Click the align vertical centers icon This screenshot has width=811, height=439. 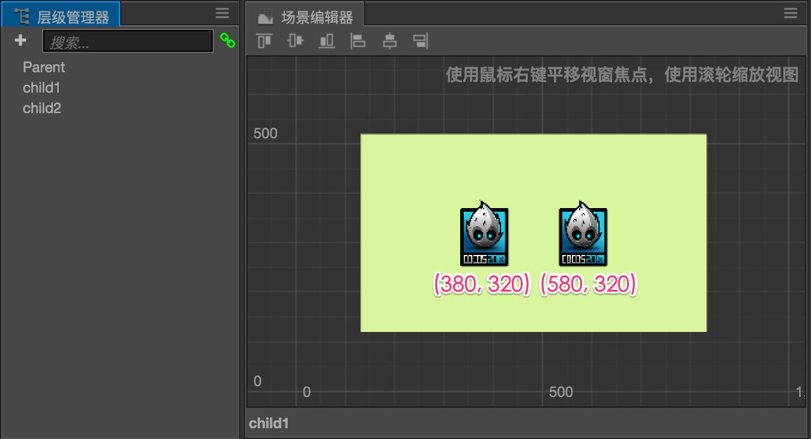(x=296, y=41)
